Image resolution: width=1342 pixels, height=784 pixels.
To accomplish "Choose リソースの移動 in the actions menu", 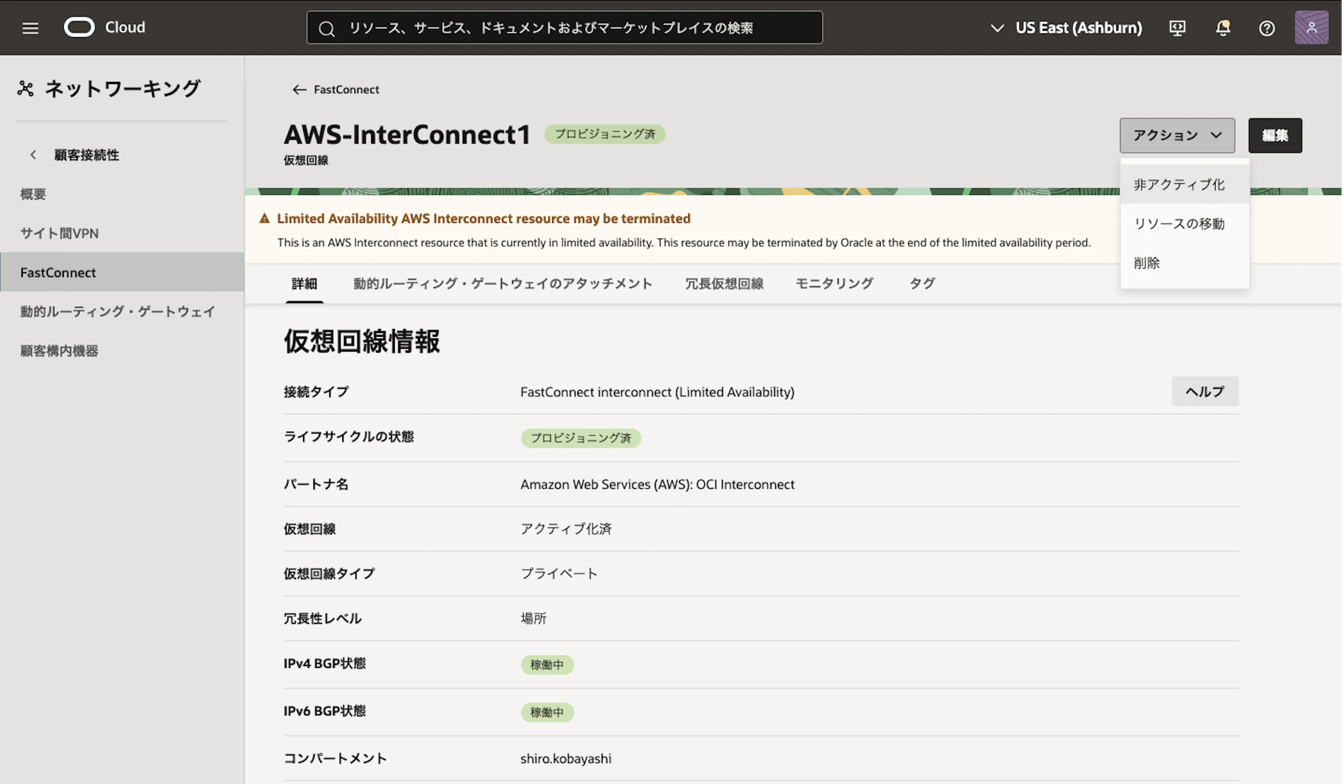I will click(x=1184, y=223).
